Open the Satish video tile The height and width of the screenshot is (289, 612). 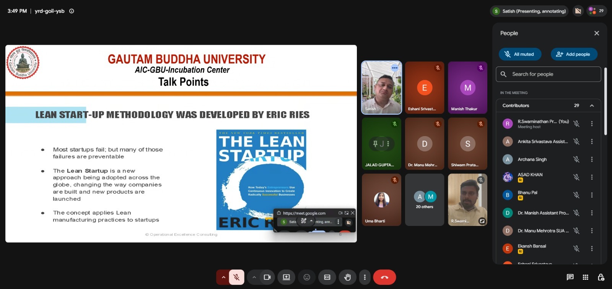(382, 88)
